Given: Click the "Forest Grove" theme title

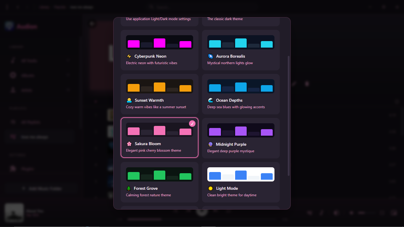Looking at the screenshot, I should pos(146,188).
